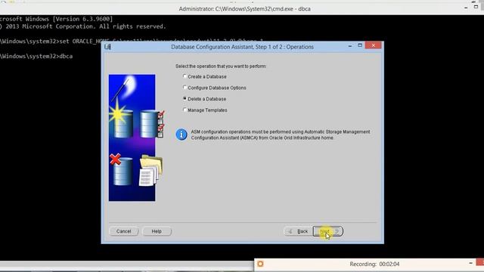Image resolution: width=484 pixels, height=272 pixels.
Task: Select the Delete a Database radio button
Action: click(x=185, y=99)
